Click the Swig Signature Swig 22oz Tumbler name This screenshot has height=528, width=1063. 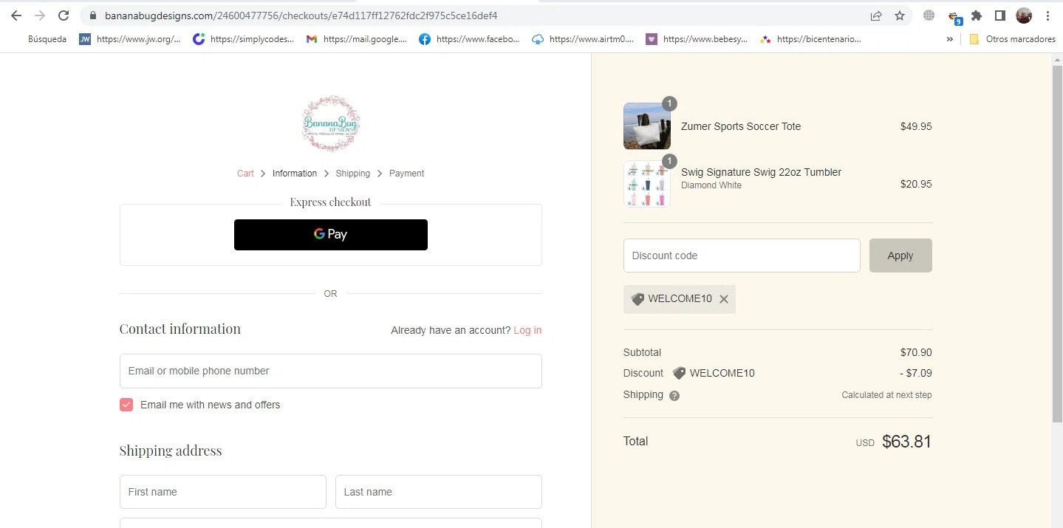pyautogui.click(x=761, y=172)
